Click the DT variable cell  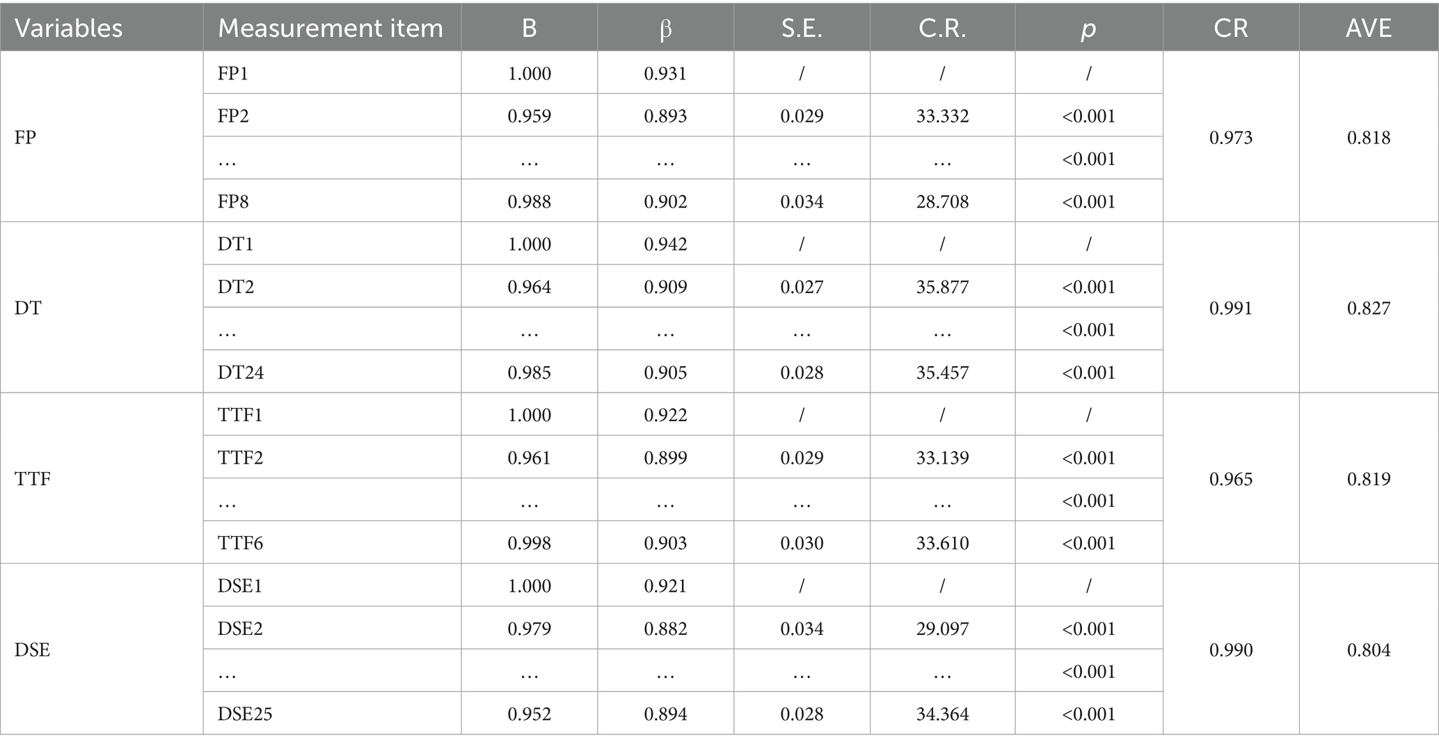28,308
